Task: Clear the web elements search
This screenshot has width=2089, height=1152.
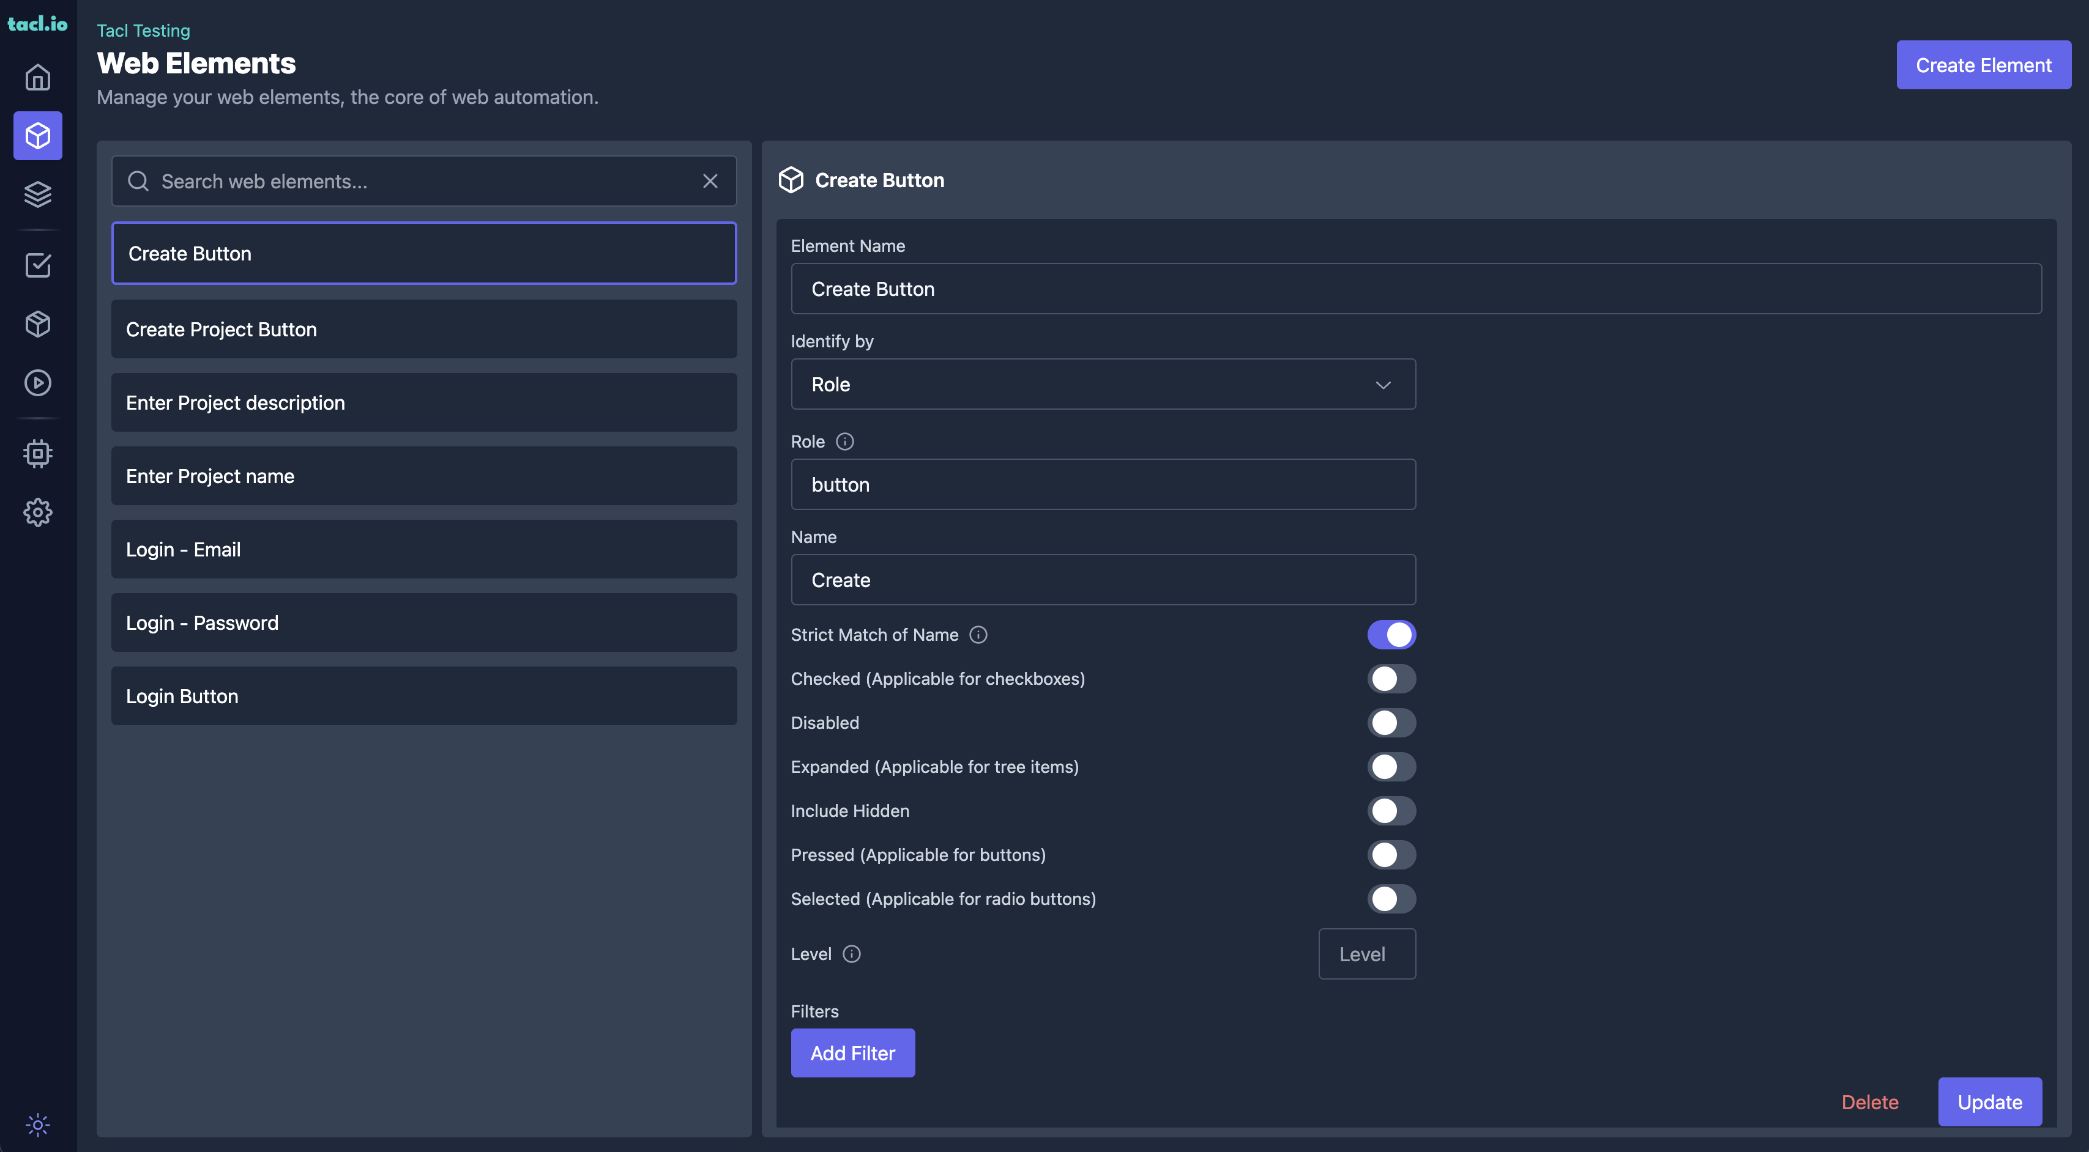Action: (x=710, y=180)
